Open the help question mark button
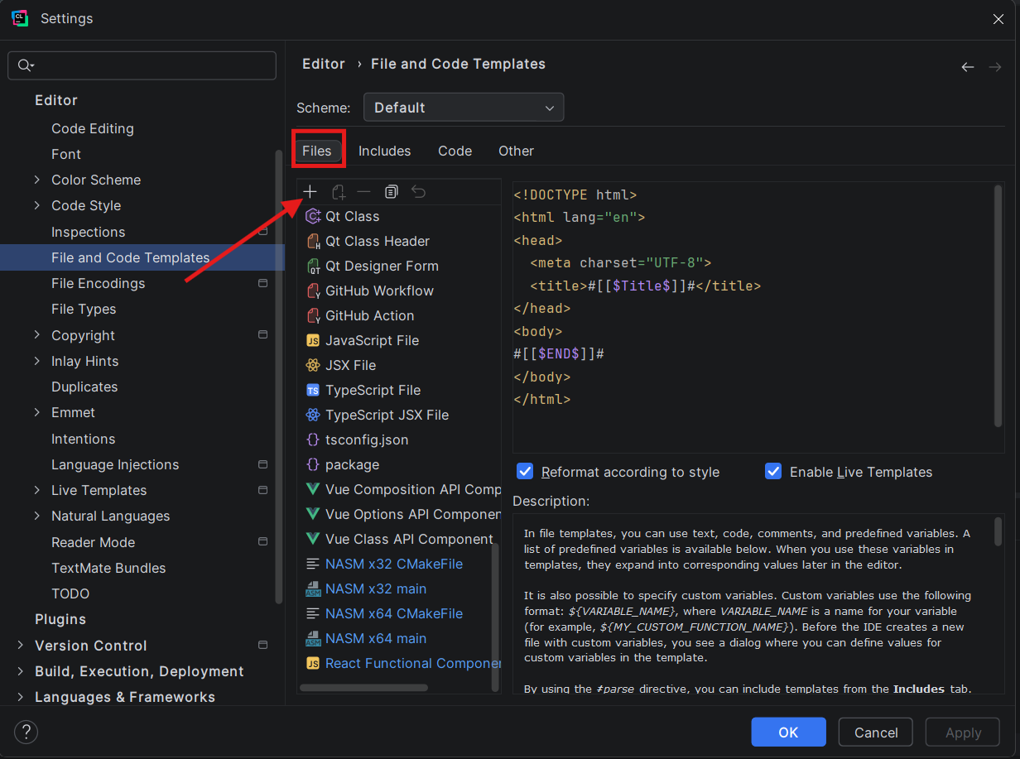Image resolution: width=1020 pixels, height=759 pixels. tap(26, 732)
